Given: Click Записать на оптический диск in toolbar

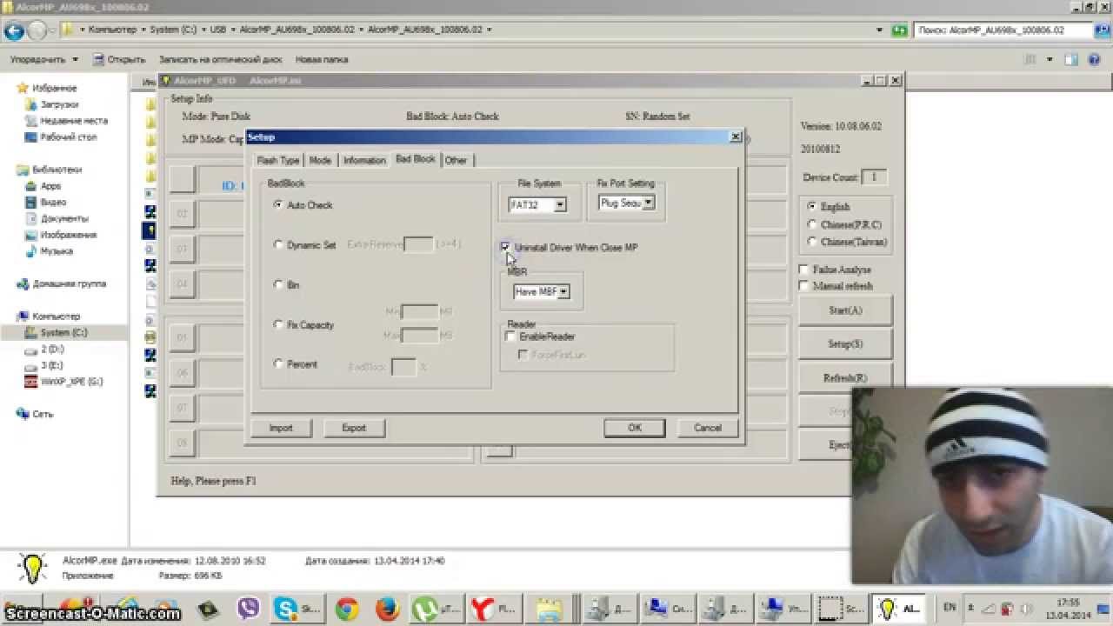Looking at the screenshot, I should point(220,60).
